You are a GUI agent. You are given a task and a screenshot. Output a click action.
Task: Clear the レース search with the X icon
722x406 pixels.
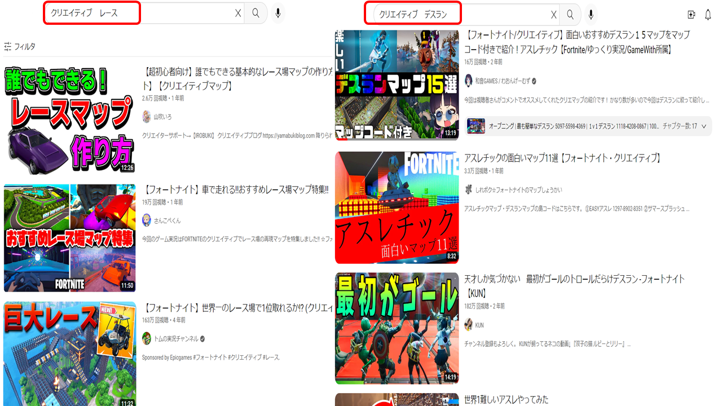[239, 14]
